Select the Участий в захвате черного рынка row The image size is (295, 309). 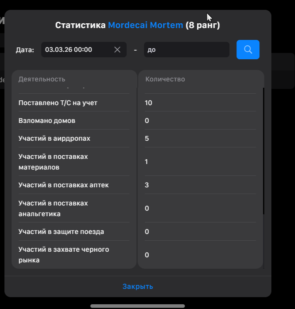point(63,255)
